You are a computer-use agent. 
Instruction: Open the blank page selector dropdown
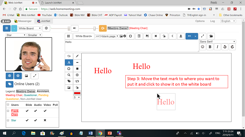pyautogui.click(x=107, y=36)
